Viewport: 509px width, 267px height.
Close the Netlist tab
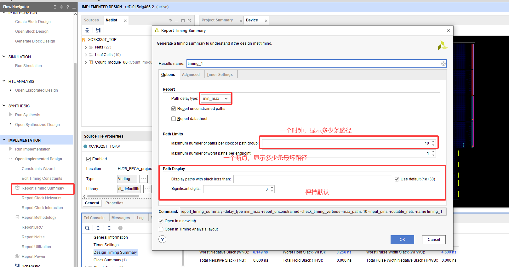point(125,21)
